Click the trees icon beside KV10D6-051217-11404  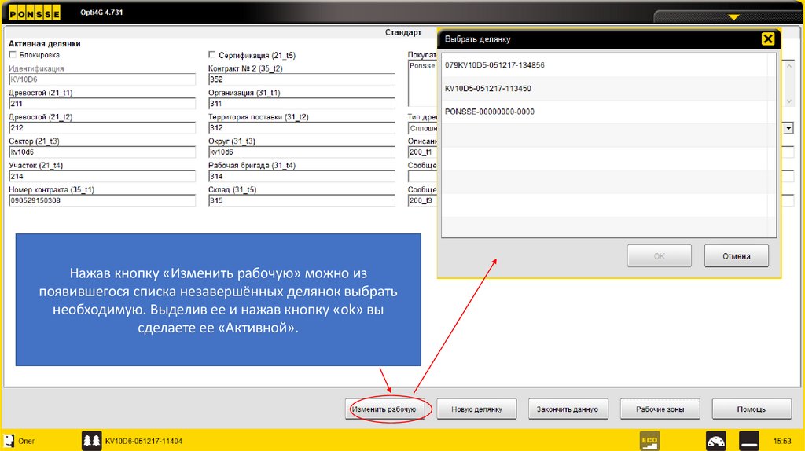click(x=91, y=441)
